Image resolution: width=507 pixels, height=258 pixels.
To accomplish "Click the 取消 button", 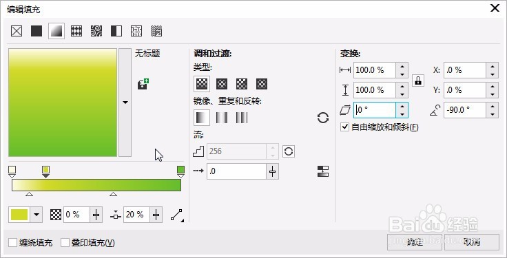I will click(472, 242).
